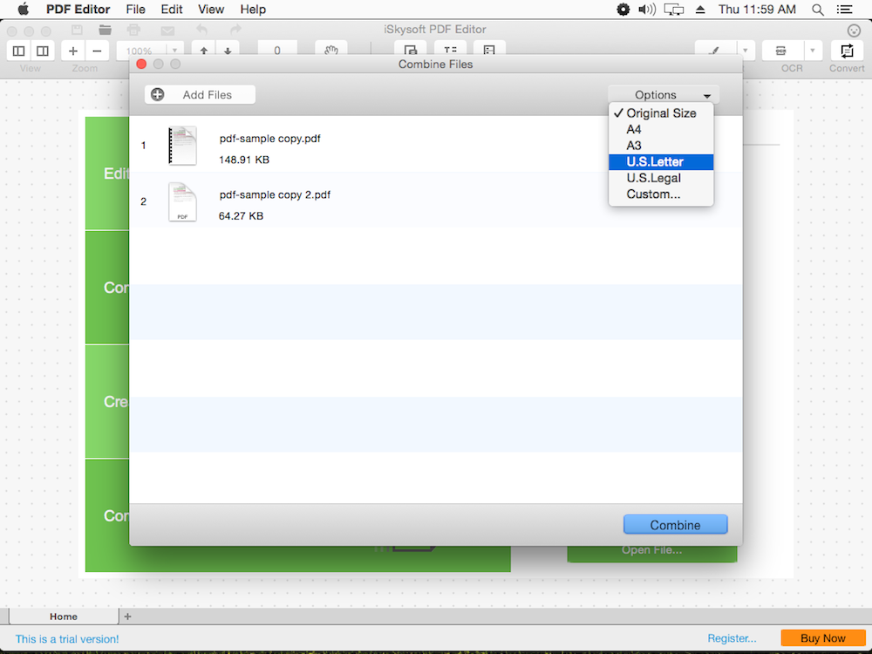The image size is (872, 654).
Task: Click the Buy Now button
Action: (x=823, y=638)
